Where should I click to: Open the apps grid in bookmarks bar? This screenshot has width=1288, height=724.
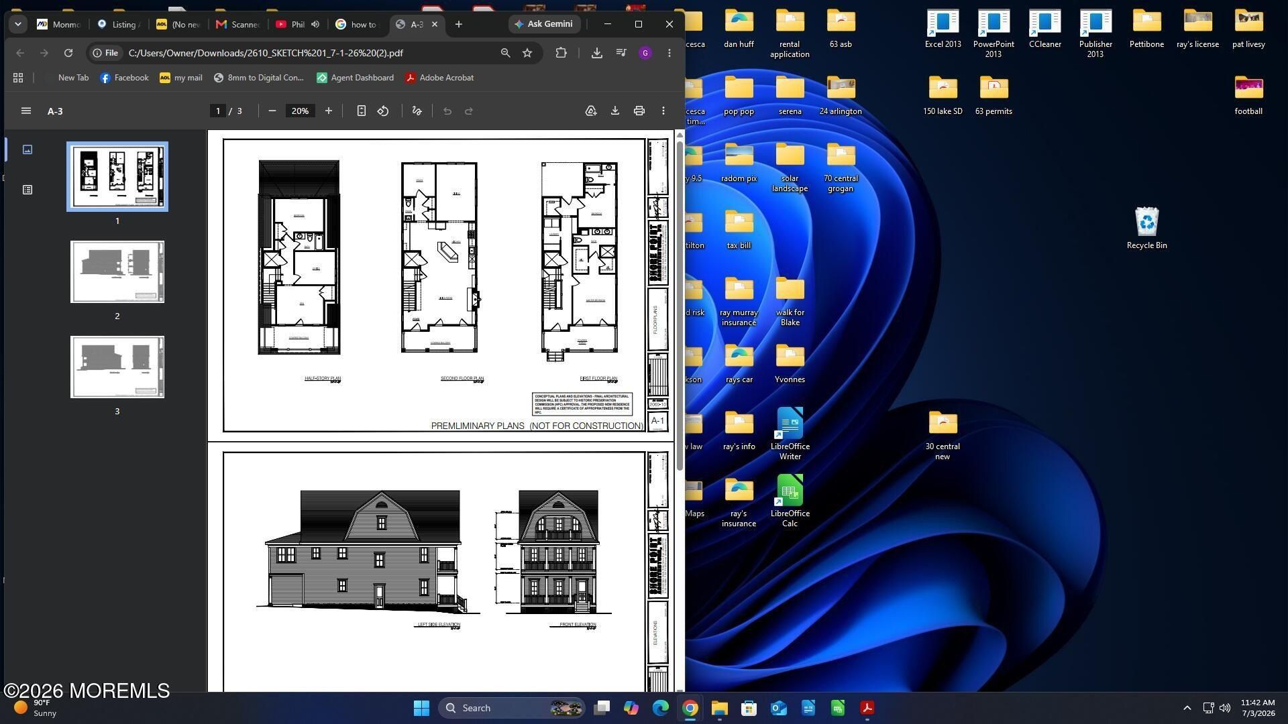tap(18, 78)
